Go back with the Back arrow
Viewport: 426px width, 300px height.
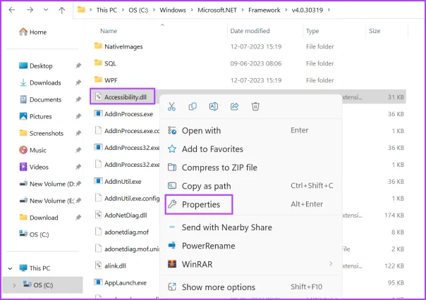(x=12, y=10)
